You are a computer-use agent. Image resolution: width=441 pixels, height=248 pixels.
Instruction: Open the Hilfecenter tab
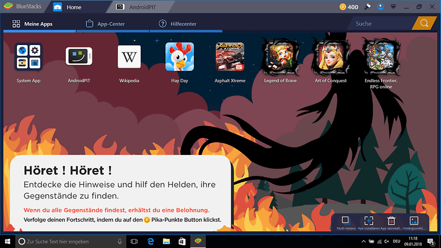(x=186, y=24)
